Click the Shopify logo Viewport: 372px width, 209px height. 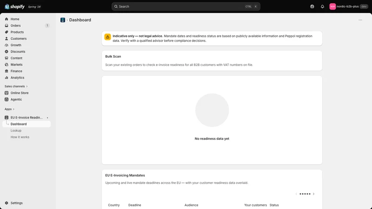pyautogui.click(x=14, y=7)
